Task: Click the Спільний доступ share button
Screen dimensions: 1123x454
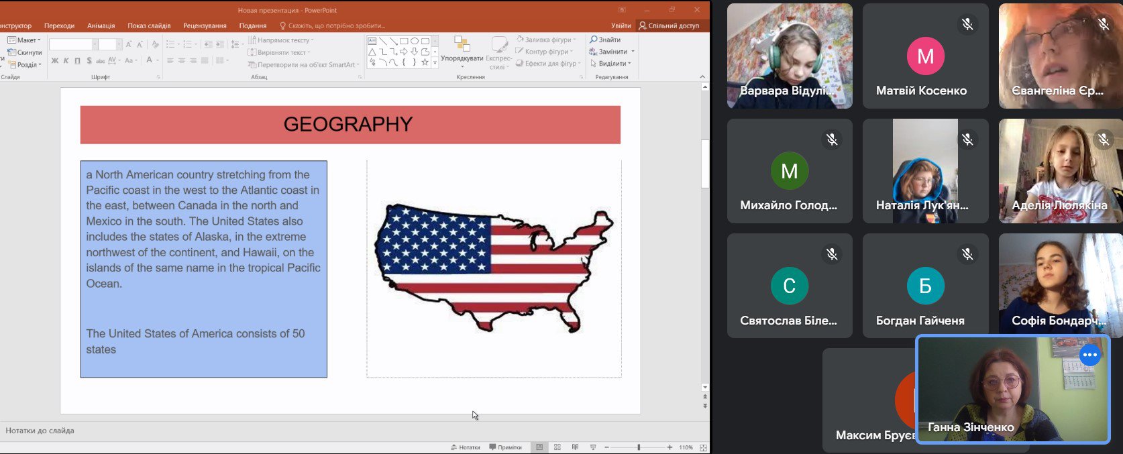Action: [x=669, y=25]
